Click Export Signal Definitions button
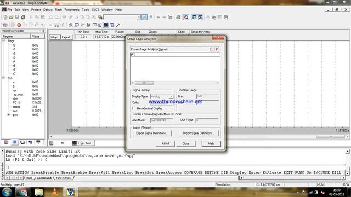The width and height of the screenshot is (351, 197). pos(152,133)
